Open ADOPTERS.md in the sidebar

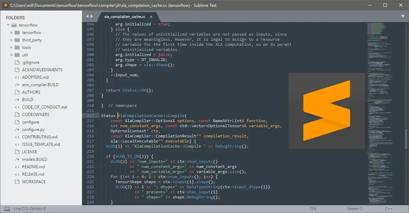click(35, 77)
